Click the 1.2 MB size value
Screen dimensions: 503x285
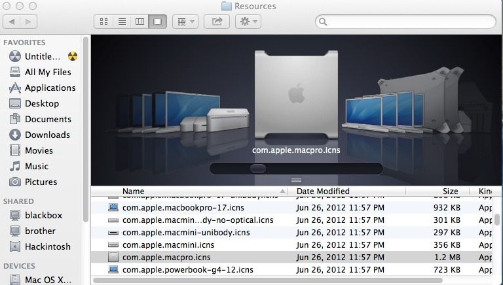447,257
